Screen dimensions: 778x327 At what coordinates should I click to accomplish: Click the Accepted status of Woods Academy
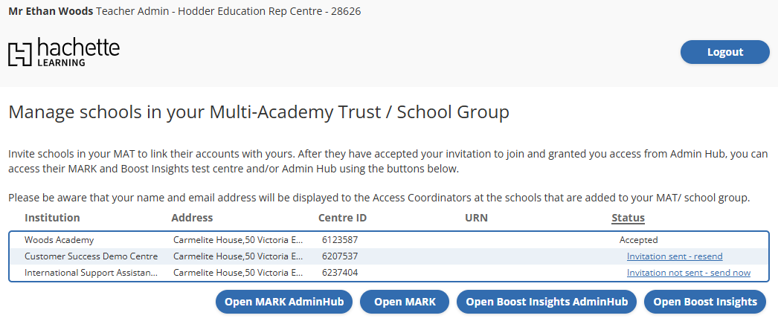click(x=638, y=240)
